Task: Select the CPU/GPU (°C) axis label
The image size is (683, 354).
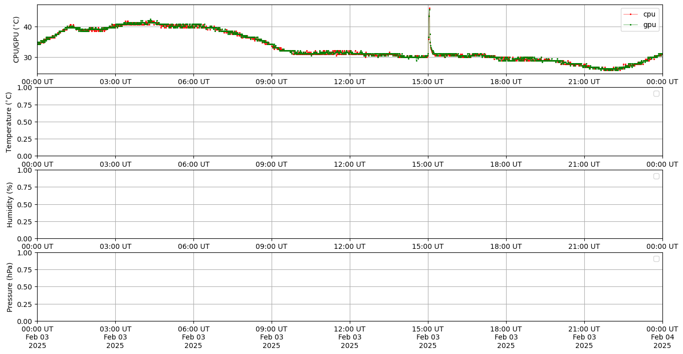Action: [x=16, y=40]
